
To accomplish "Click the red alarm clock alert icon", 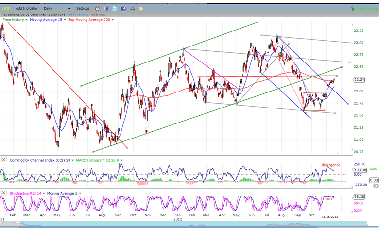I will pos(97,9).
